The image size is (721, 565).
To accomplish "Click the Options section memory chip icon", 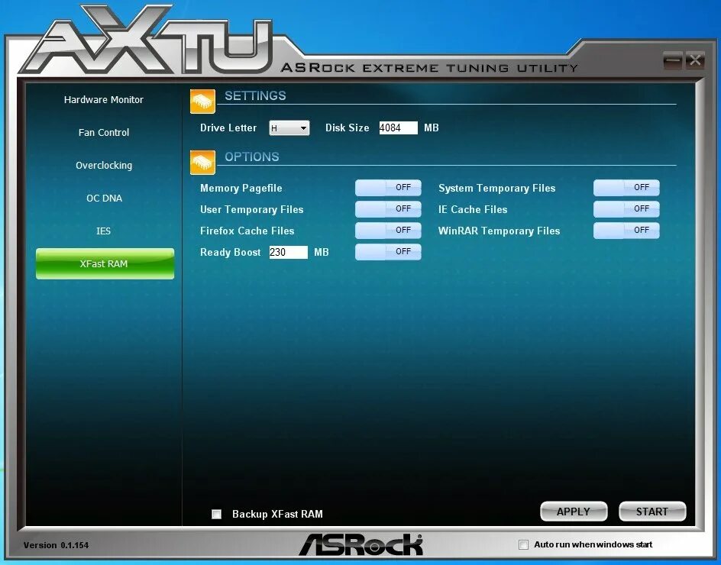I will coord(202,163).
